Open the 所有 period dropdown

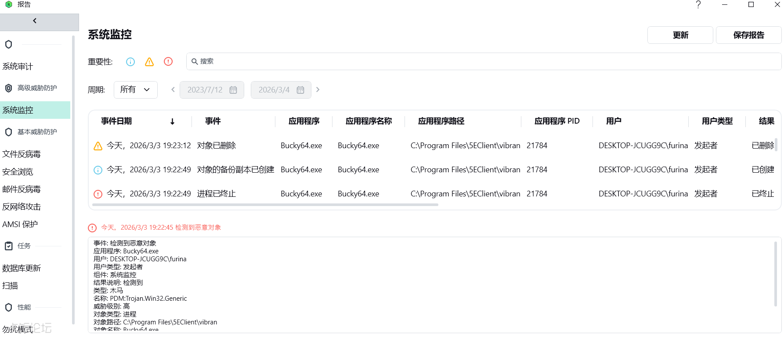(136, 90)
